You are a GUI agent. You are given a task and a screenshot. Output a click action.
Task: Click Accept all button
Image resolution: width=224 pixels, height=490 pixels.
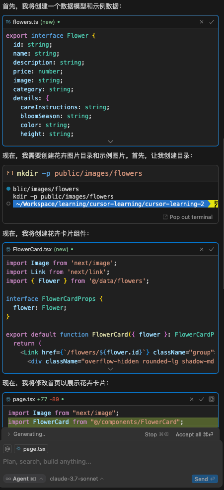pos(194,434)
